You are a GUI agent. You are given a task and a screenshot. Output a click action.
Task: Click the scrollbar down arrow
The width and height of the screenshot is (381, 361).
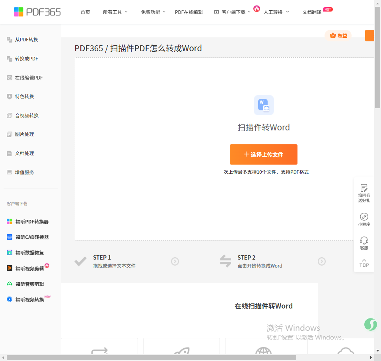point(377,351)
